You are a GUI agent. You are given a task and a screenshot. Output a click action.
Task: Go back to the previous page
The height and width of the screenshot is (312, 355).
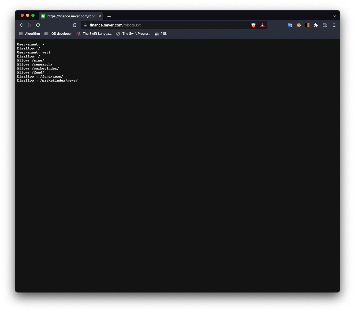[x=21, y=25]
